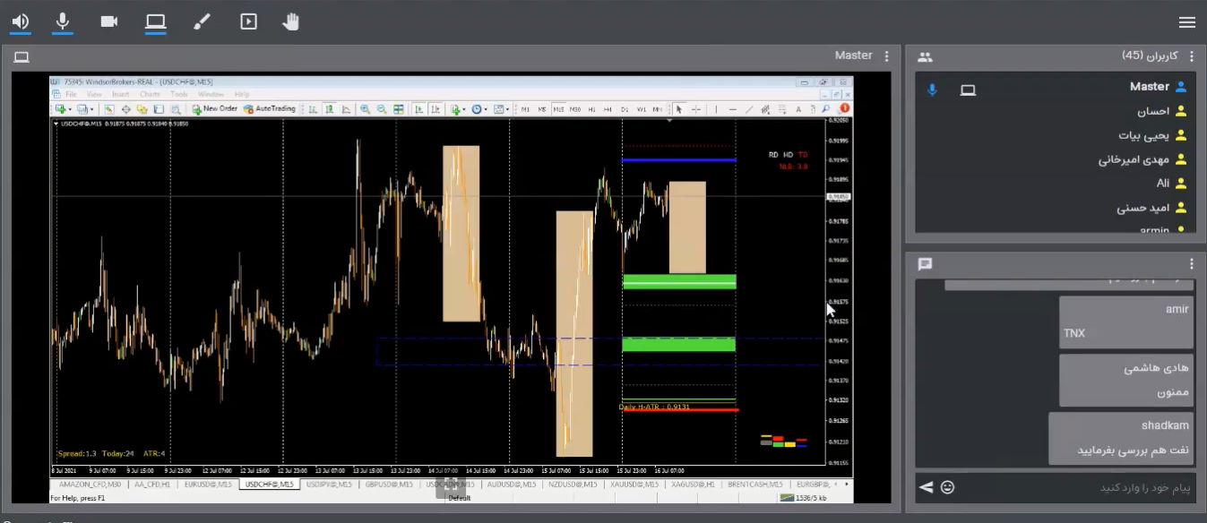Switch to the EURUSD@,M15 chart tab

click(x=208, y=484)
